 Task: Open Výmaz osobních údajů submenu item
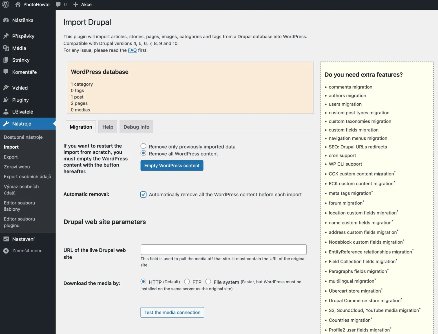coord(21,190)
